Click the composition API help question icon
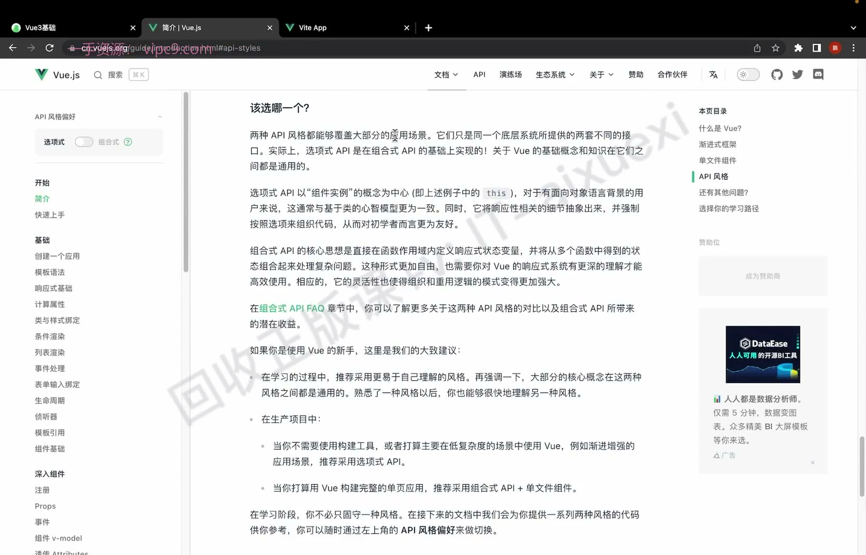 (128, 142)
